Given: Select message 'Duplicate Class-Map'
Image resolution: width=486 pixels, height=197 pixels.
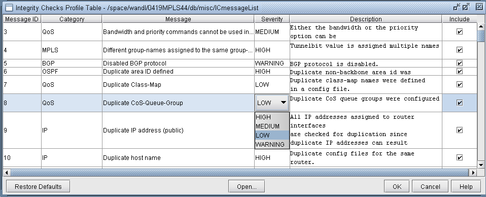Looking at the screenshot, I should 178,84.
